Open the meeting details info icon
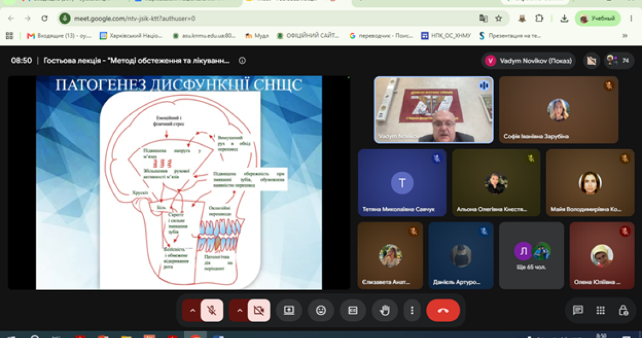642x338 pixels. coord(242,61)
